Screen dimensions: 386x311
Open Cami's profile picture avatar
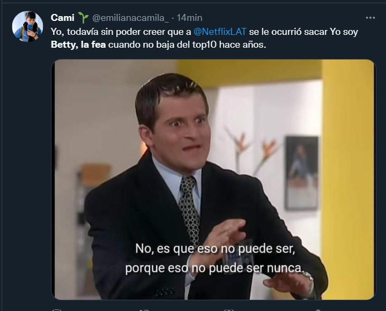coord(27,26)
